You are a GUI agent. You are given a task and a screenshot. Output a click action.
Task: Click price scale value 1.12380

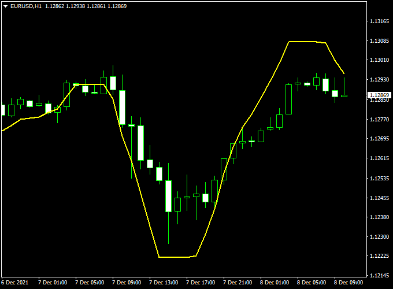[380, 217]
